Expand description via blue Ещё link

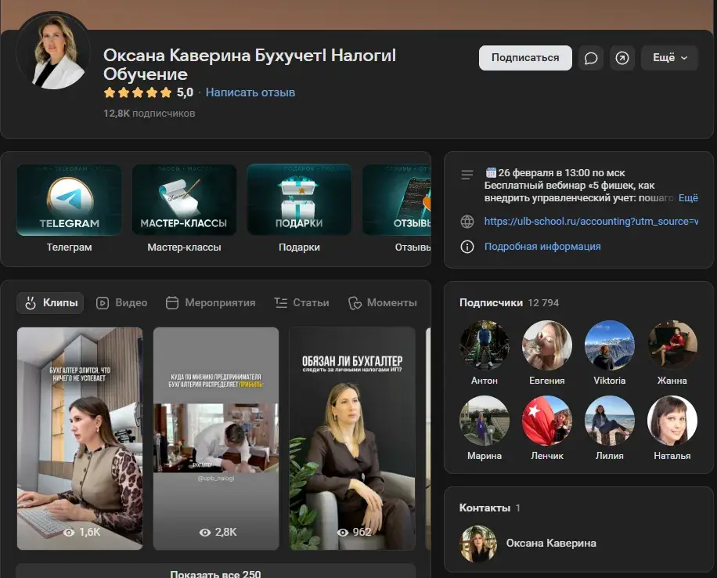(x=688, y=197)
